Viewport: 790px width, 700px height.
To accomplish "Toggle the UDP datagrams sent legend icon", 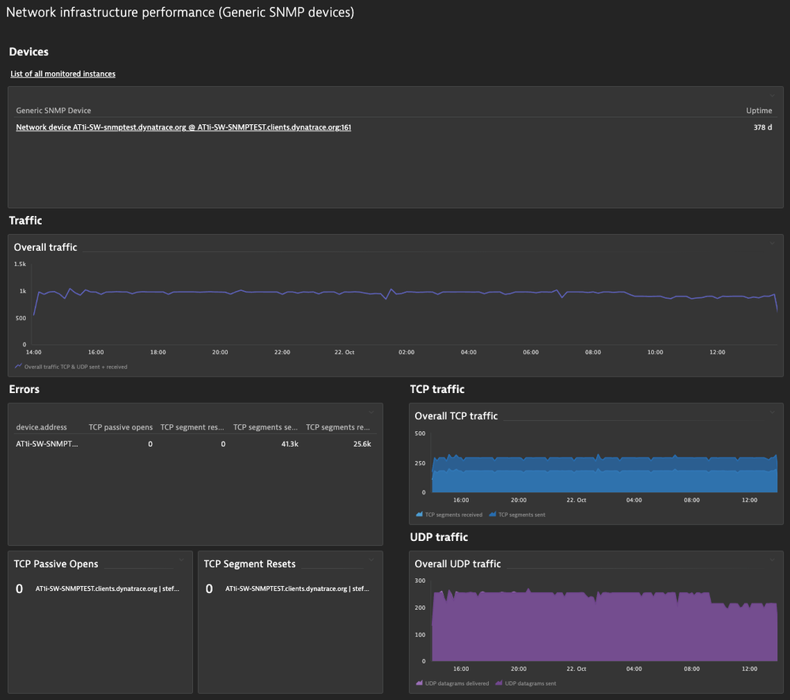I will coord(499,683).
